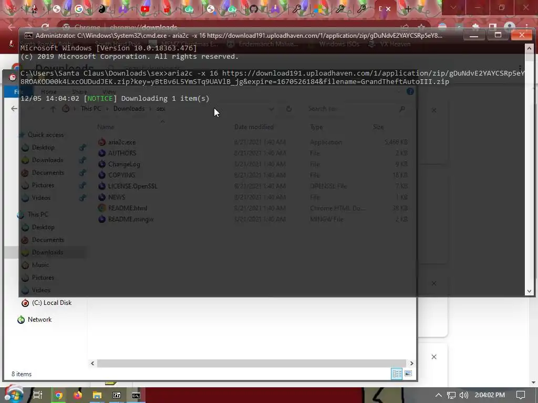Switch Explorer to large icons view
This screenshot has height=403, width=538.
click(408, 374)
